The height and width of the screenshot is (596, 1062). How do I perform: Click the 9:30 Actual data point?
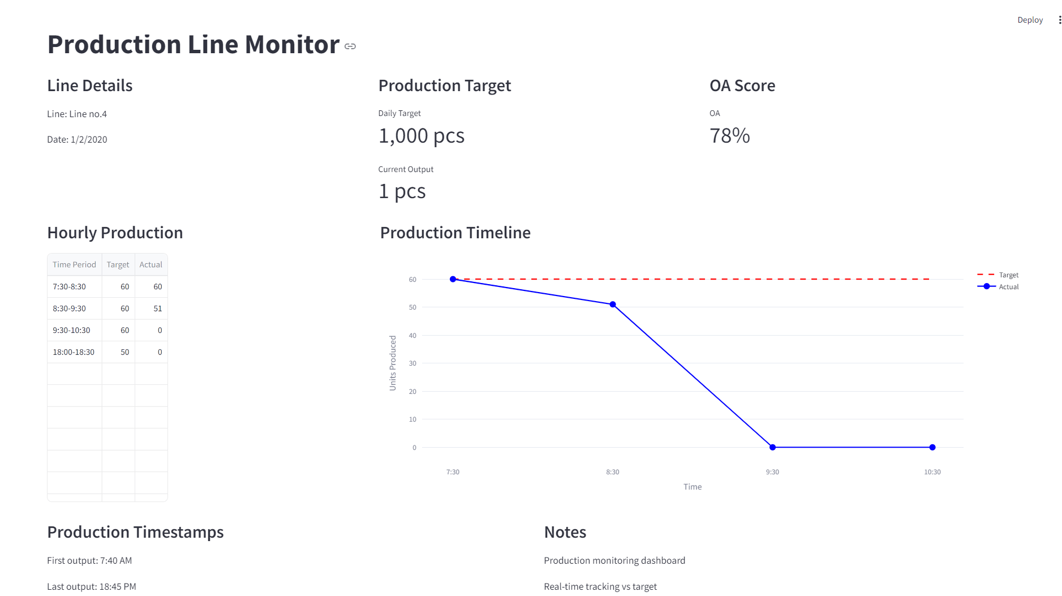772,447
